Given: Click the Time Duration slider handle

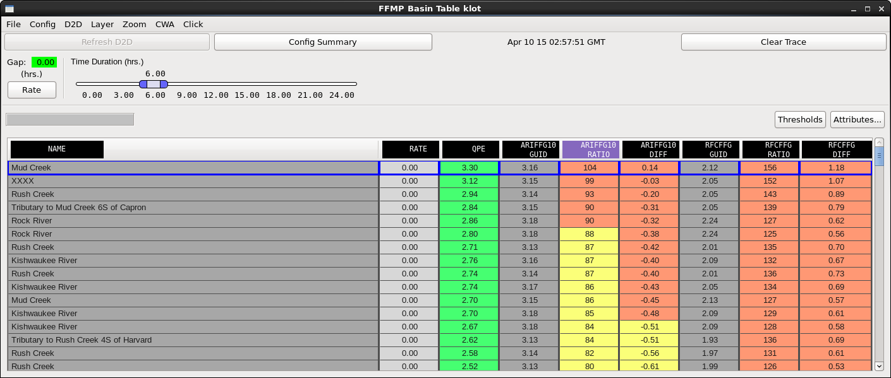Looking at the screenshot, I should [154, 84].
